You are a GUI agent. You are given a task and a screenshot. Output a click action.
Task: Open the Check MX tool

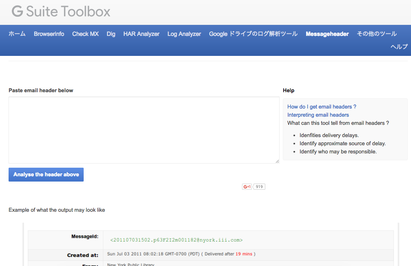[x=85, y=34]
